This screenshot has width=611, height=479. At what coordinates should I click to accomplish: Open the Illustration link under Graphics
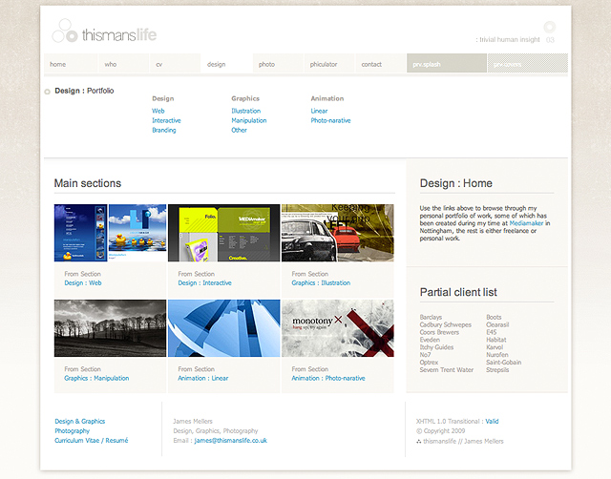pyautogui.click(x=246, y=111)
